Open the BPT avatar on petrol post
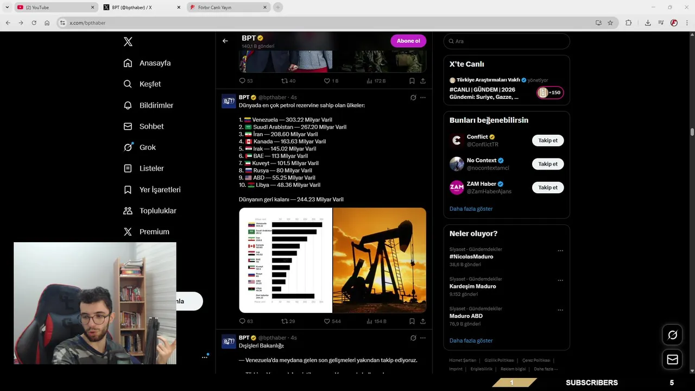Viewport: 695px width, 391px height. [x=229, y=101]
